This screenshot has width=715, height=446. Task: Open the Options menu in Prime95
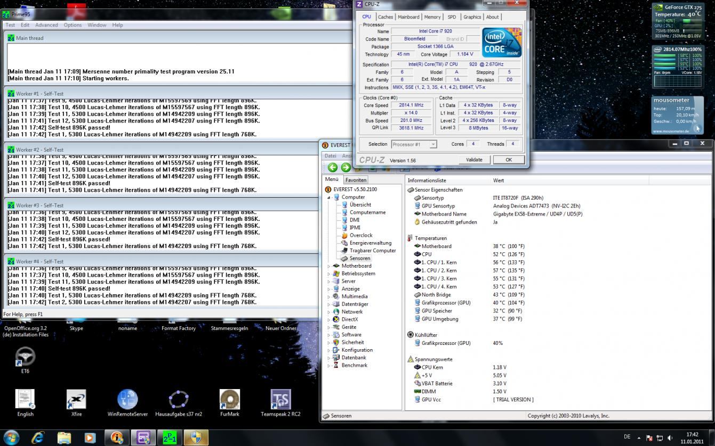tap(73, 25)
